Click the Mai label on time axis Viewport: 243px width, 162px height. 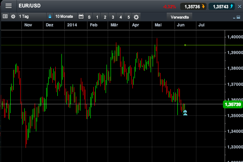pos(158,25)
